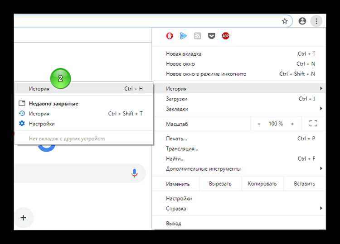
Task: Expand the История submenu in main menu
Action: [x=239, y=88]
